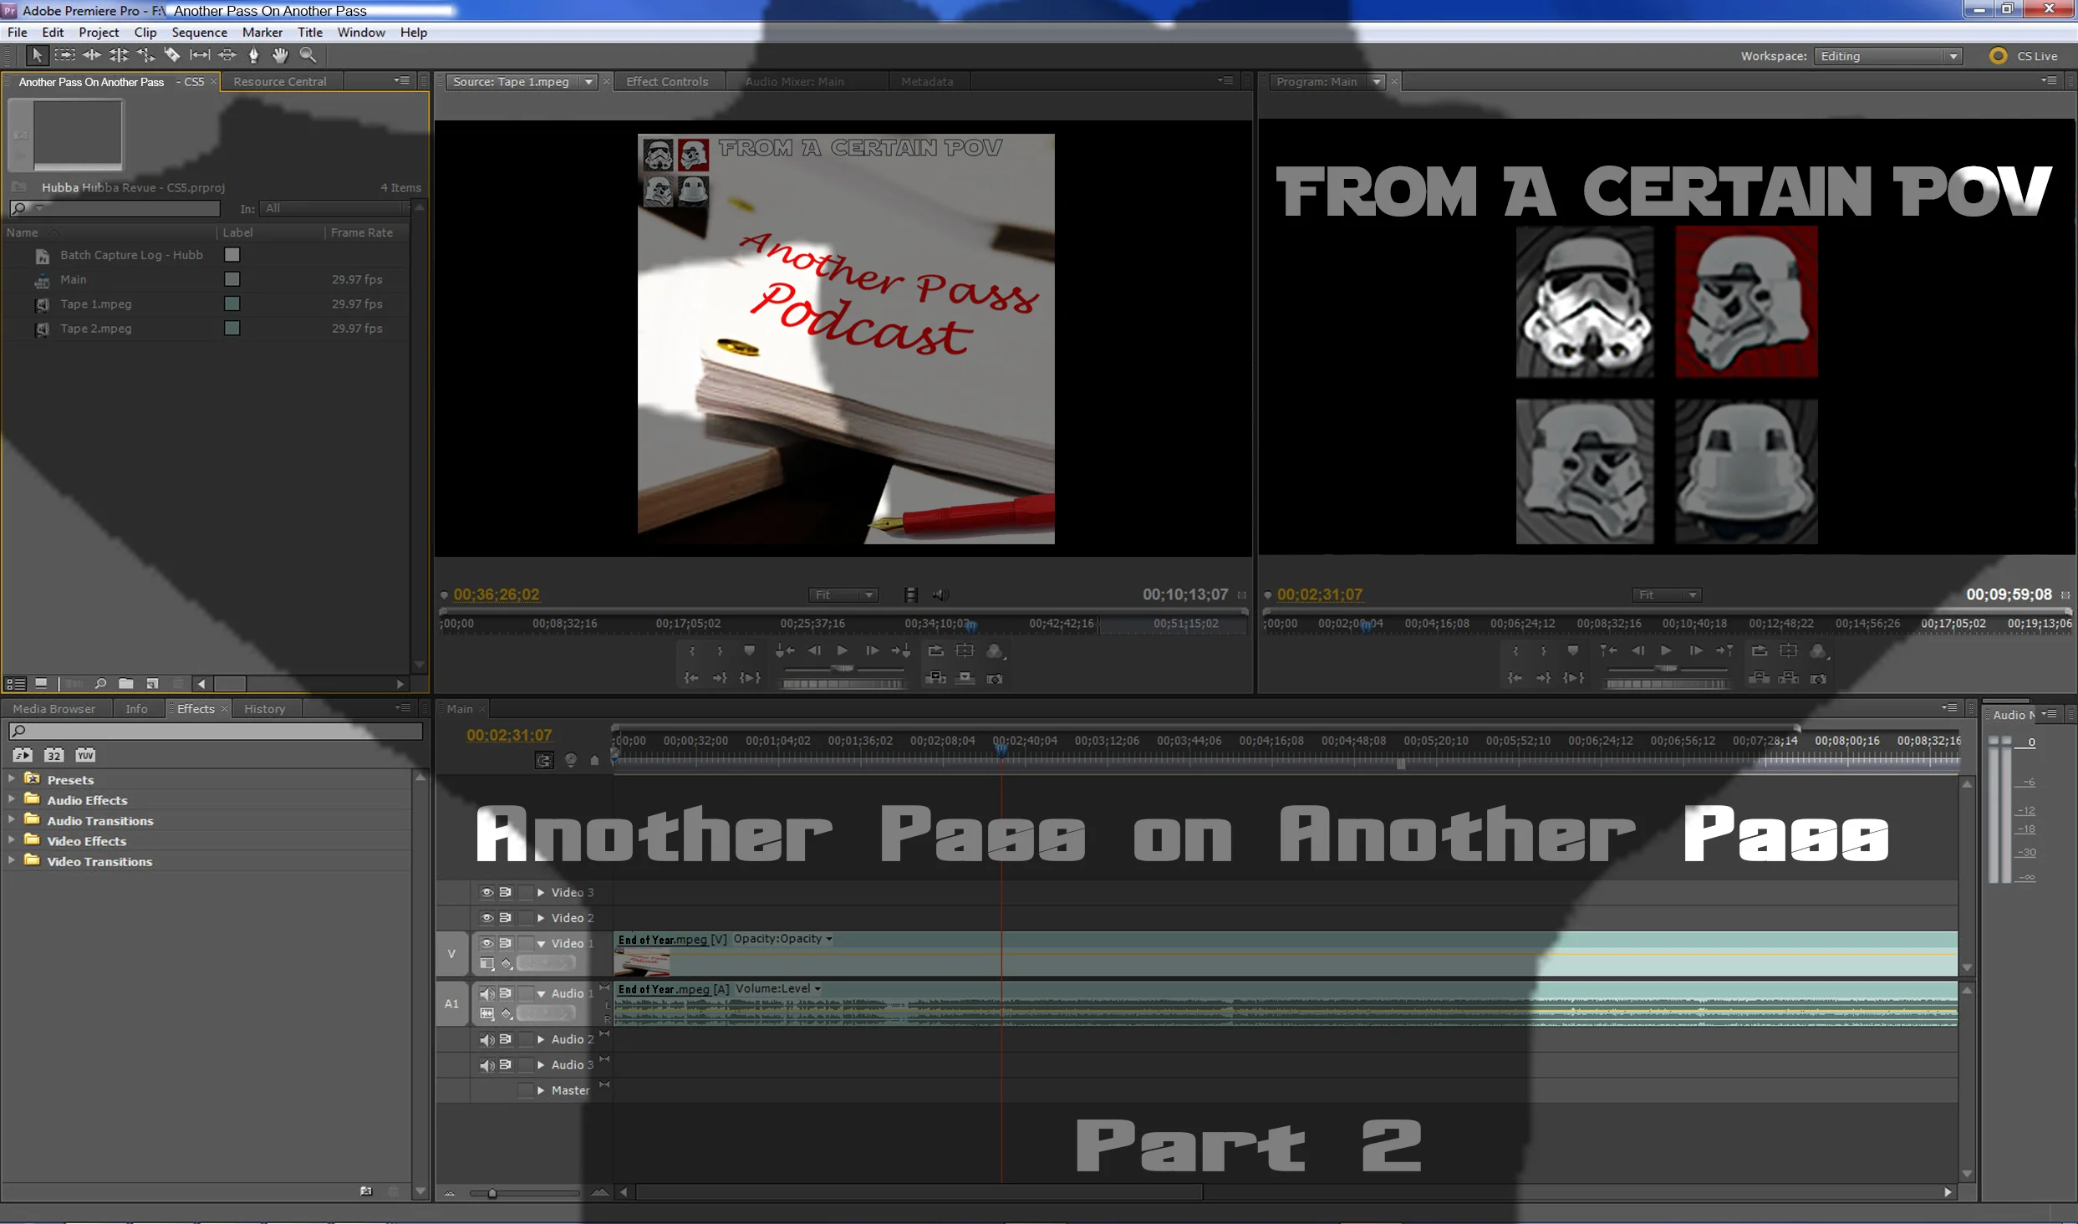Image resolution: width=2078 pixels, height=1224 pixels.
Task: Filter by accelerated effects icon
Action: (x=23, y=755)
